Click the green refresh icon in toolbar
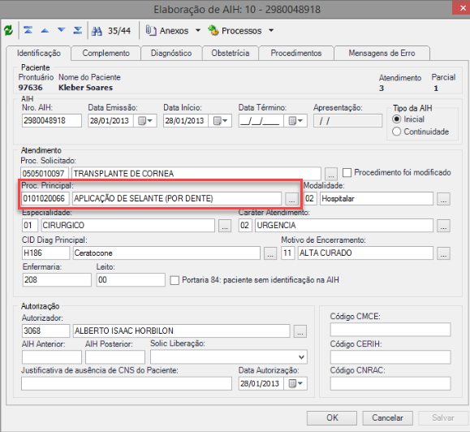This screenshot has width=470, height=432. [8, 30]
